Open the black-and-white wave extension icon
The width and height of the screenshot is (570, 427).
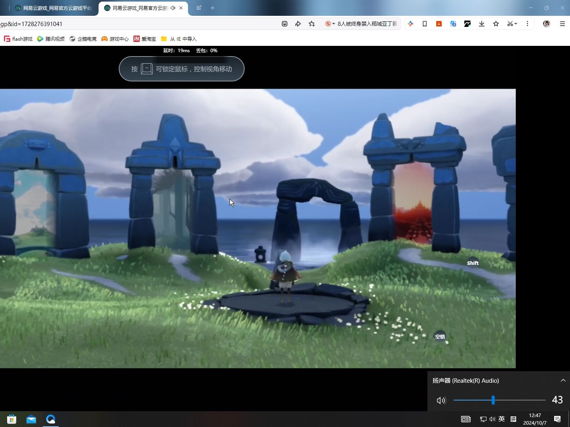[x=467, y=24]
